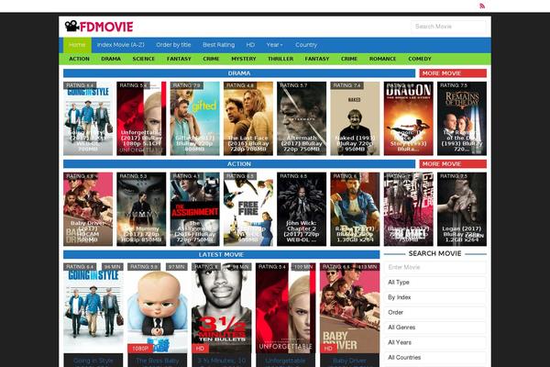Click the ACTION section header bar
Image resolution: width=550 pixels, height=367 pixels.
click(x=239, y=164)
